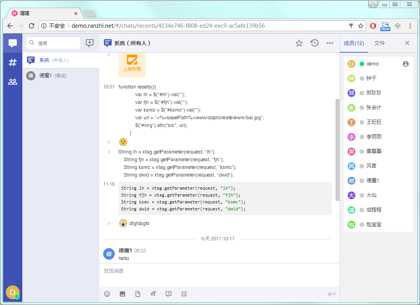Viewport: 420px width, 305px height.
Task: Click the 上传失败 failed upload image
Action: click(132, 65)
